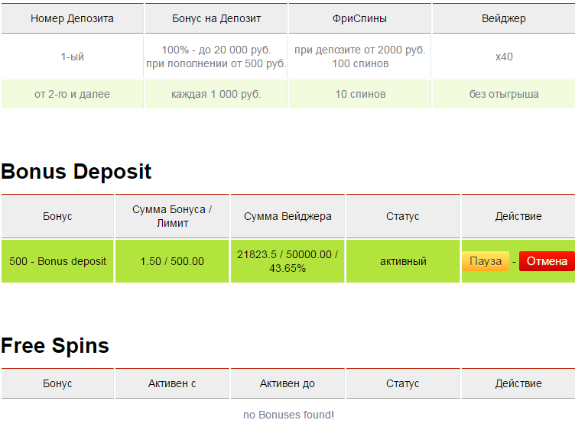The image size is (575, 433).
Task: Click the Активен до column header
Action: click(287, 383)
